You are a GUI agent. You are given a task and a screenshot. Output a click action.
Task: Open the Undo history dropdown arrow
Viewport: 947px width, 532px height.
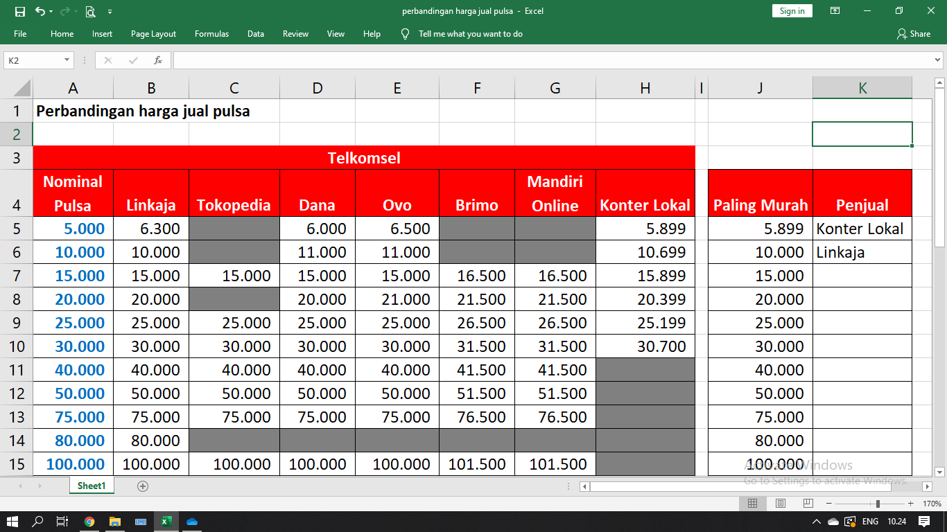coord(51,12)
